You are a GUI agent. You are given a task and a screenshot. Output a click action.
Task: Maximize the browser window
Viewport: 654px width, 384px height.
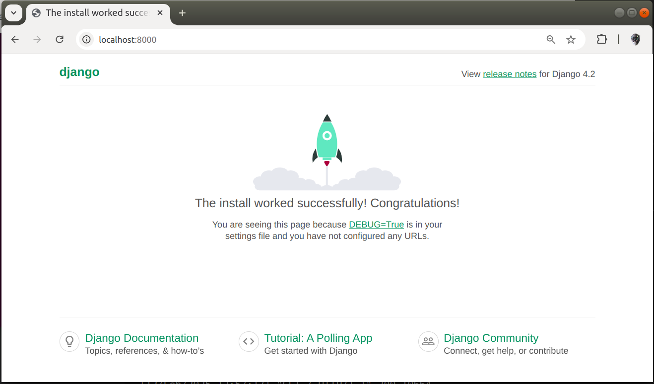(x=632, y=13)
